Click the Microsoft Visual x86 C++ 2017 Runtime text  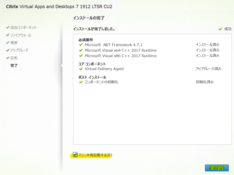[121, 56]
